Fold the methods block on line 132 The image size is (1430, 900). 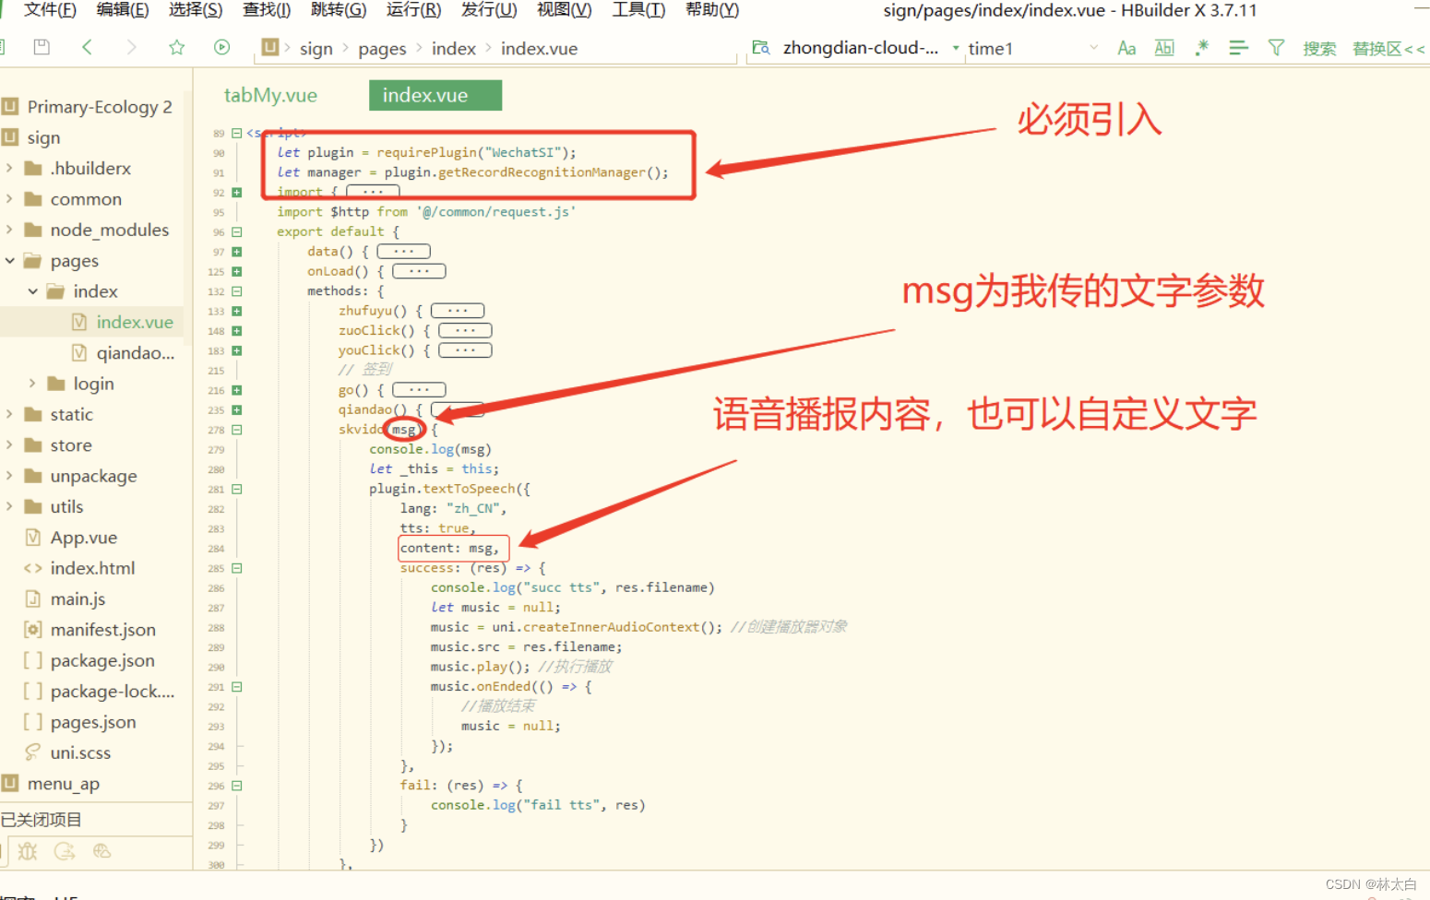click(237, 291)
